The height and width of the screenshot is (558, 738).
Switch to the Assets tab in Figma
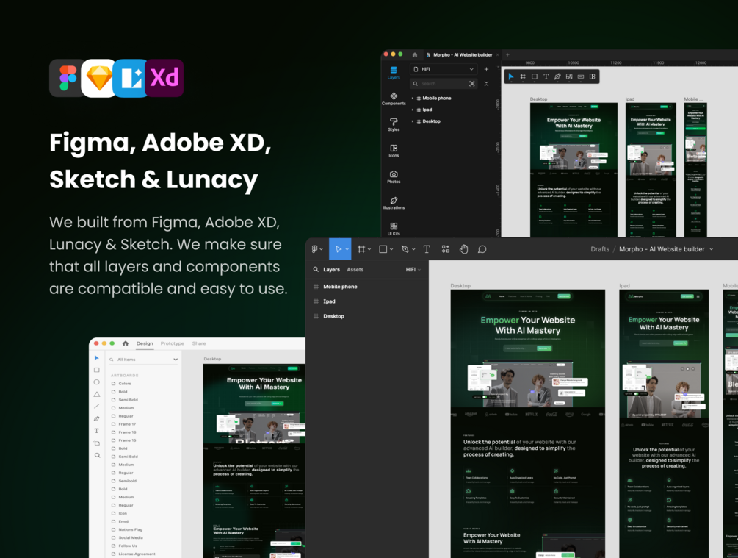pos(355,270)
